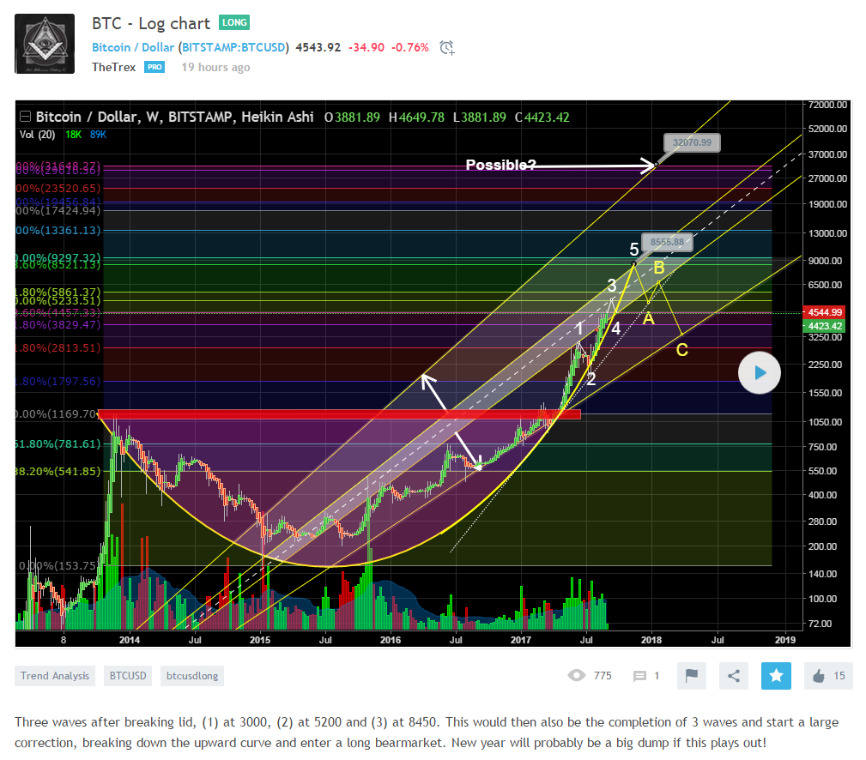The image size is (866, 760).
Task: Click the views eye icon
Action: tap(576, 676)
